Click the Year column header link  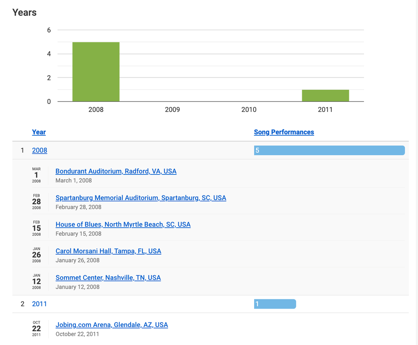39,132
